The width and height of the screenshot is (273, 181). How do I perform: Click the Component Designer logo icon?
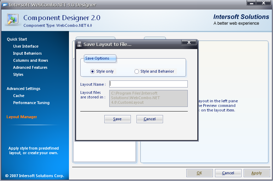pyautogui.click(x=13, y=20)
